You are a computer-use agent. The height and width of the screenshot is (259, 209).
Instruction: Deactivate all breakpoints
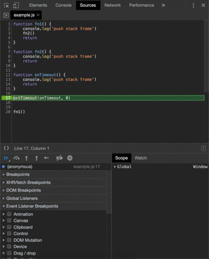pos(59,158)
